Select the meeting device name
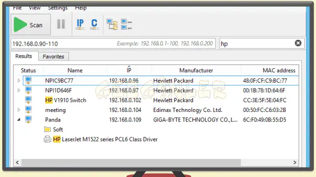 (x=55, y=110)
